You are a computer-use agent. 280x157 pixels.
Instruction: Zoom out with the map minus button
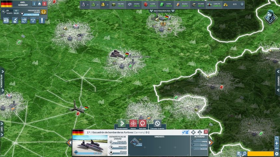277,148
